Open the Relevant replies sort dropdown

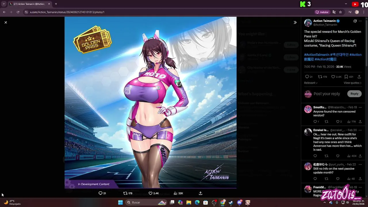coord(311,83)
